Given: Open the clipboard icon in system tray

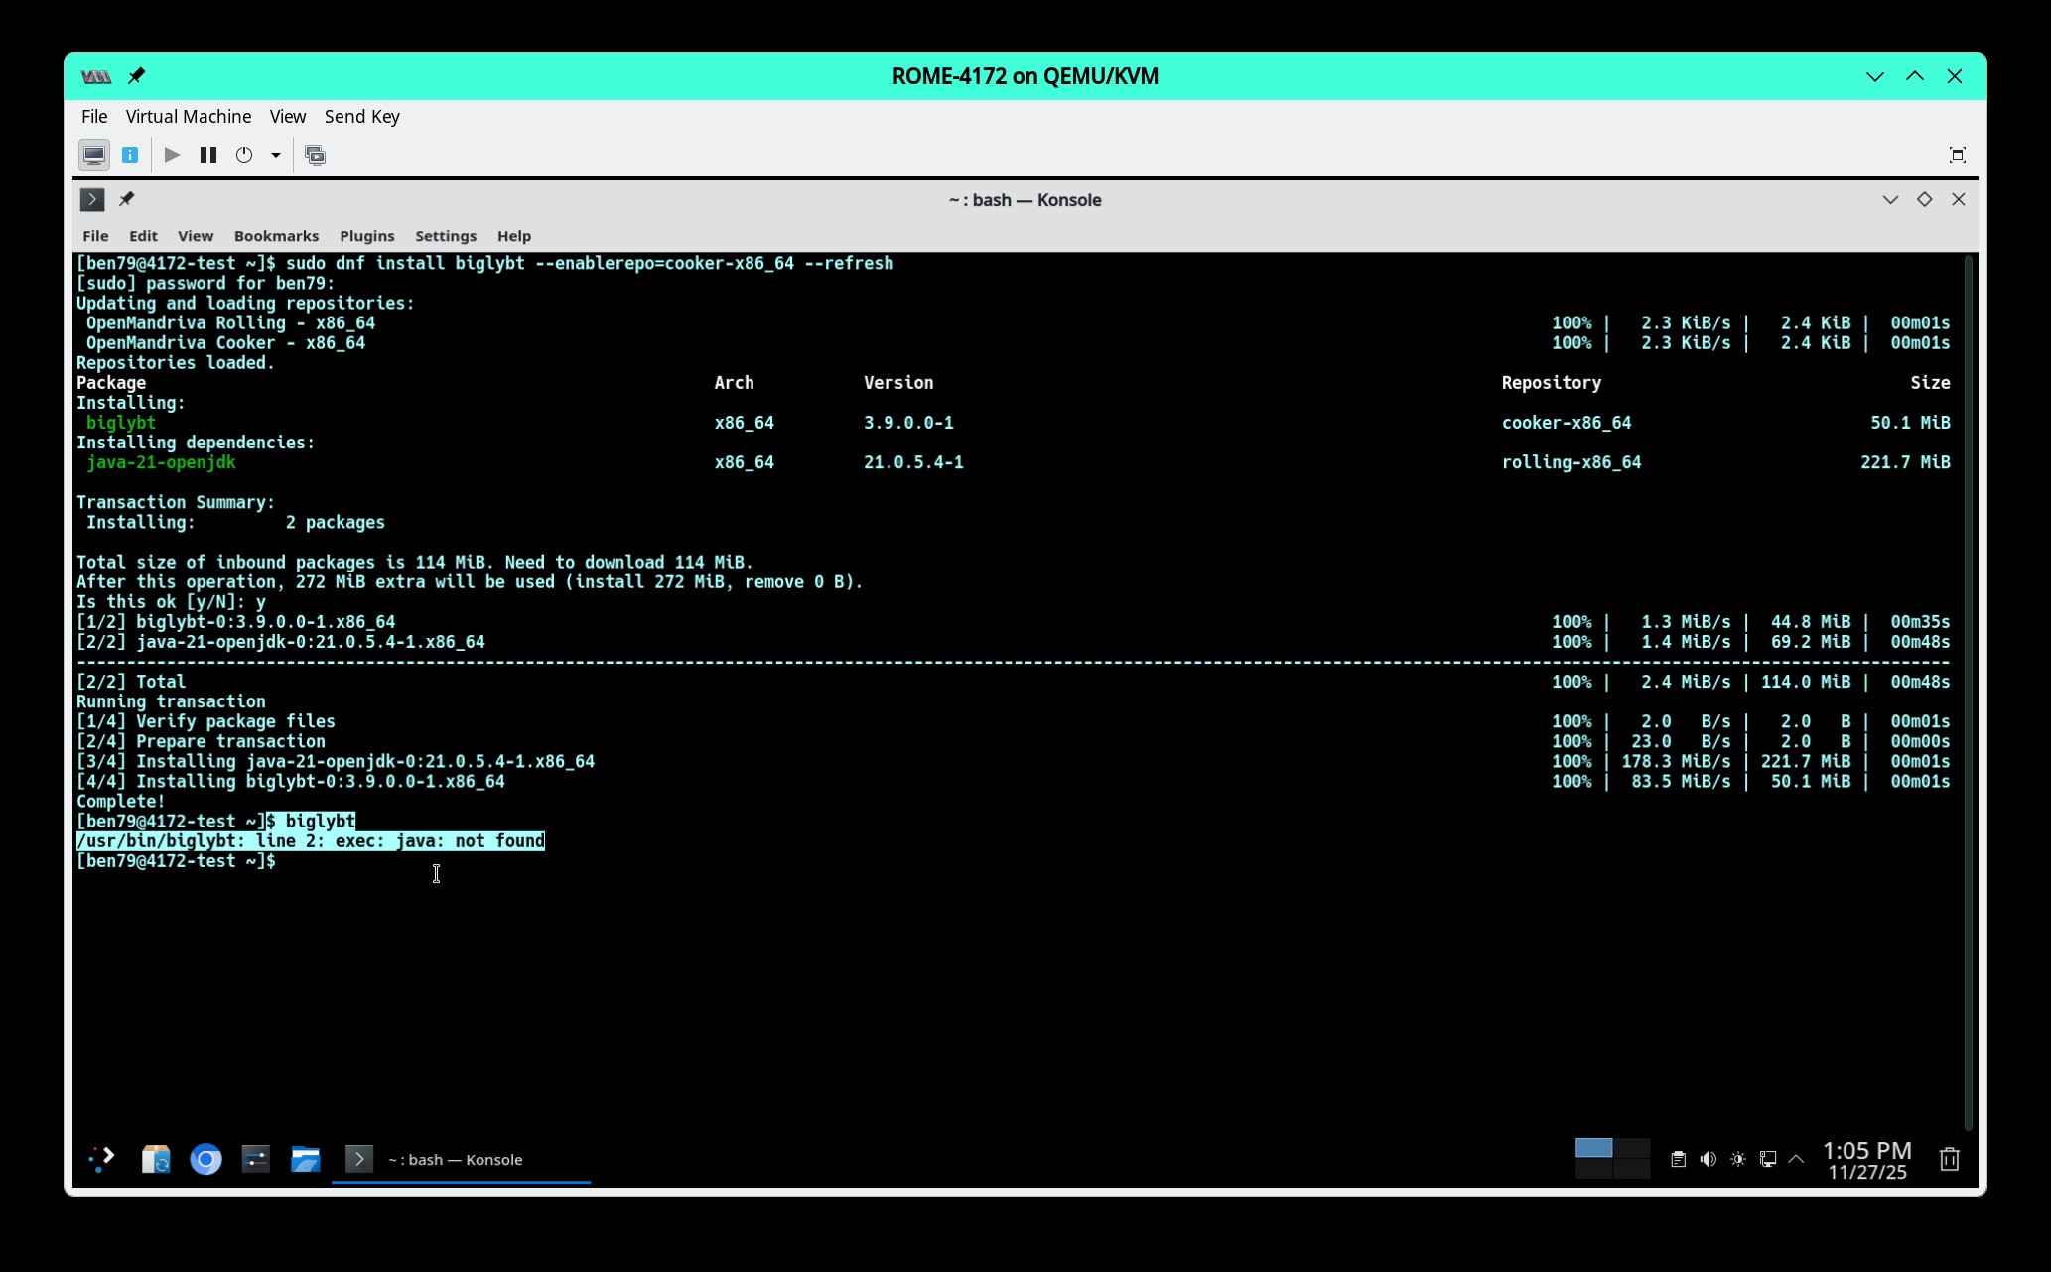Looking at the screenshot, I should coord(1679,1158).
